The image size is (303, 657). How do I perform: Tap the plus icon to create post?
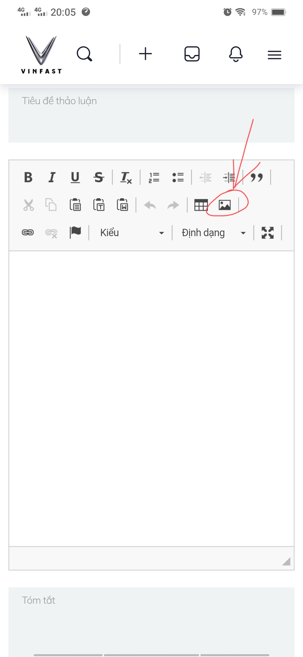145,54
